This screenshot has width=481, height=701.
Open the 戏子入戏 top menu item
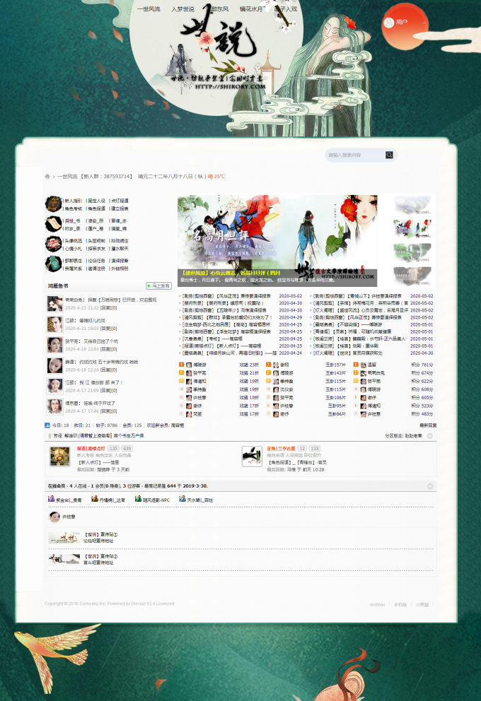(286, 9)
